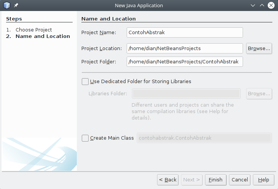
Task: Click the New Java Application window title
Action: point(139,5)
